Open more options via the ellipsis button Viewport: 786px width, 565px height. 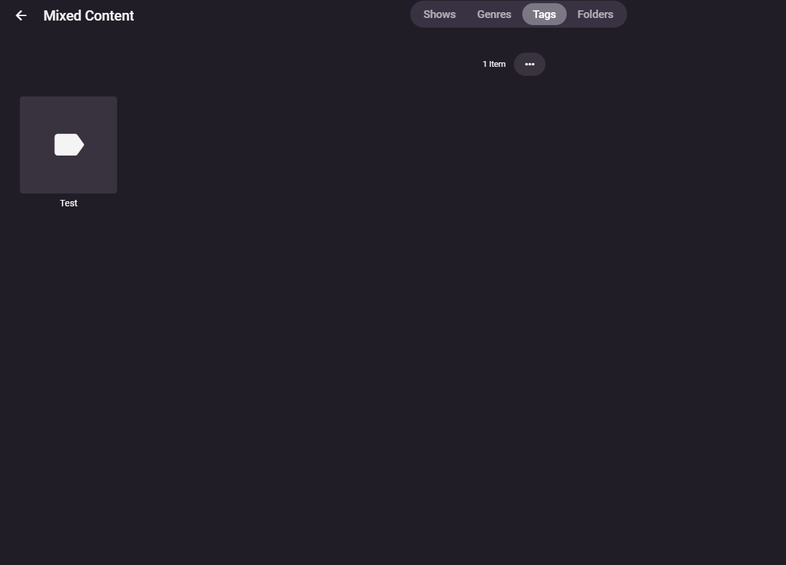(x=529, y=64)
